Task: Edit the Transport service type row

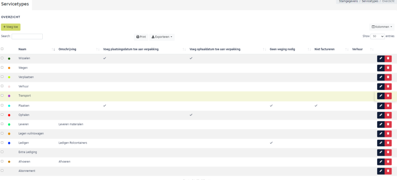Action: pos(381,96)
